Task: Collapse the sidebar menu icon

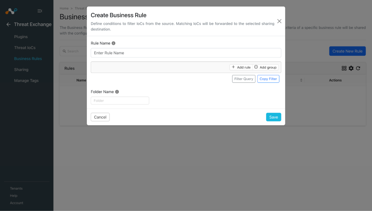Action: [40, 11]
